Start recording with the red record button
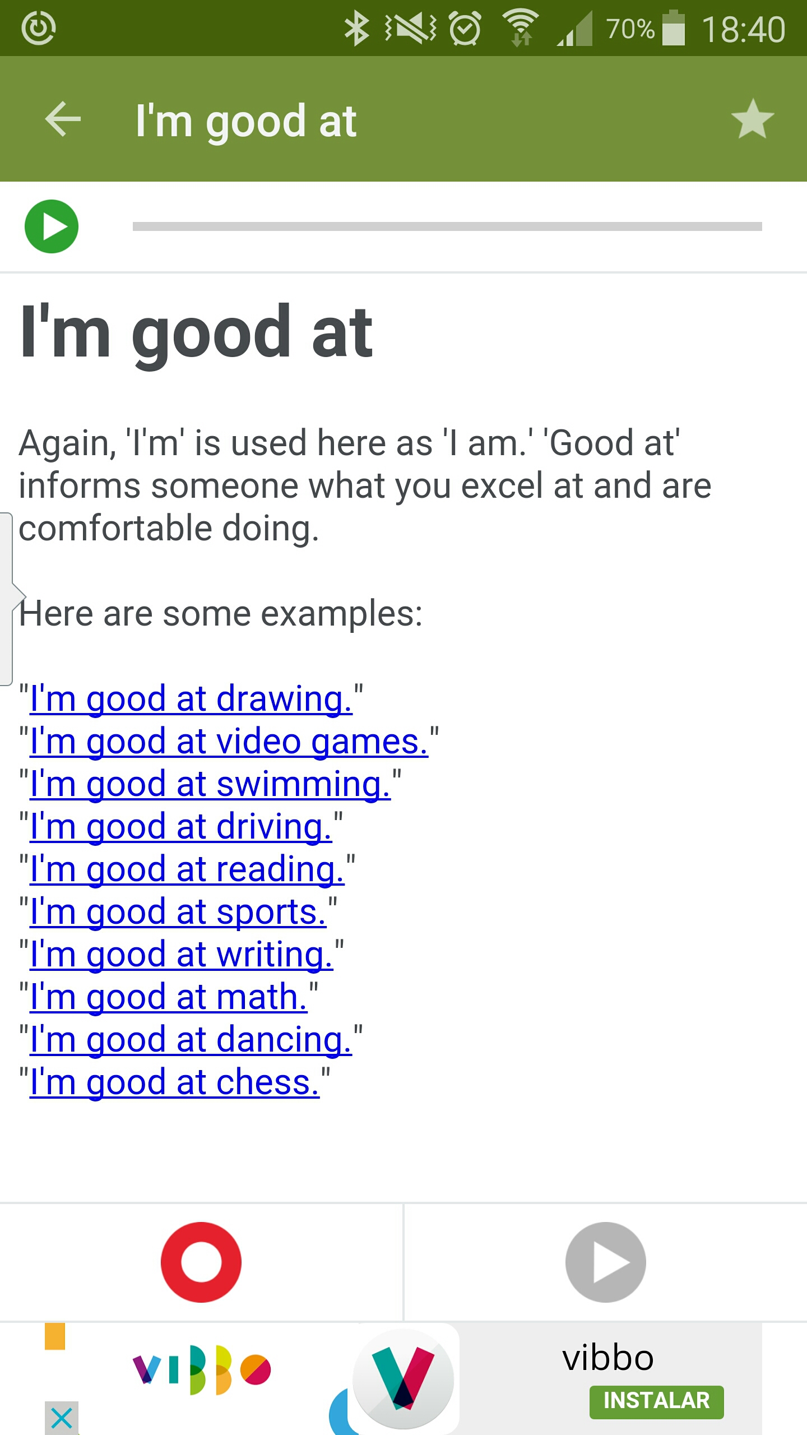Screen dimensions: 807x1435 201,1262
